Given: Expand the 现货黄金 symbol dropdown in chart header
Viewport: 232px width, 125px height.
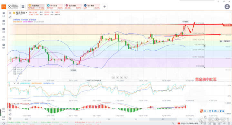Looking at the screenshot, I should (26, 13).
